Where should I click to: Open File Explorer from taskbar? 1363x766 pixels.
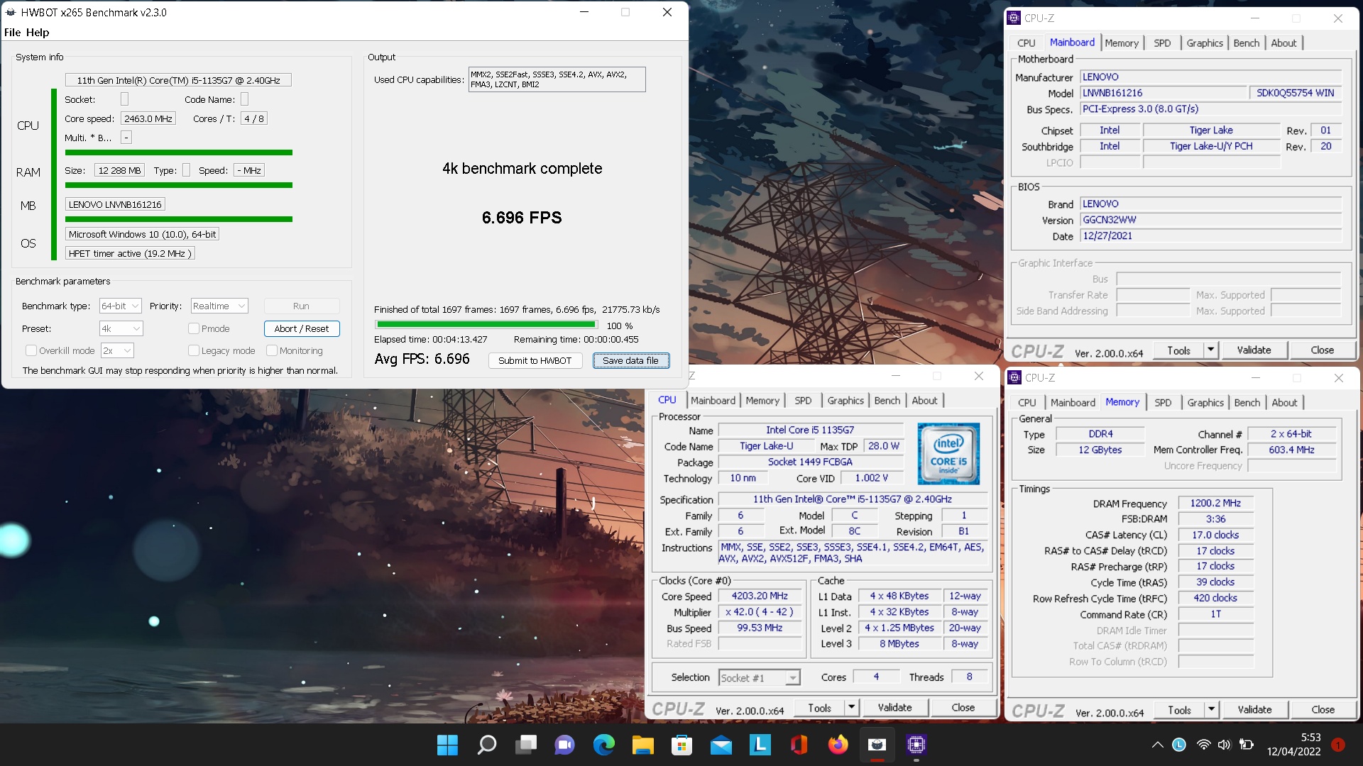tap(643, 745)
